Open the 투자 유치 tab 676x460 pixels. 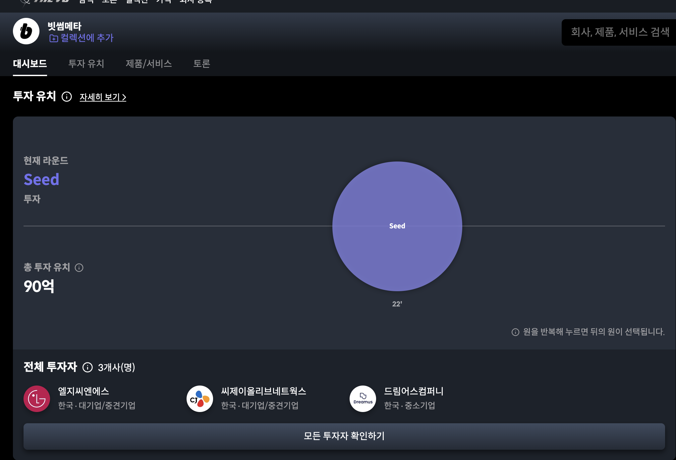[x=86, y=64]
